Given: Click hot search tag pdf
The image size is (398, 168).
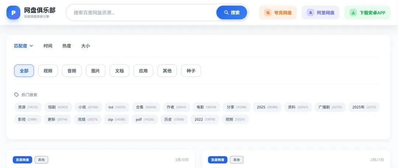Looking at the screenshot, I should point(145,120).
